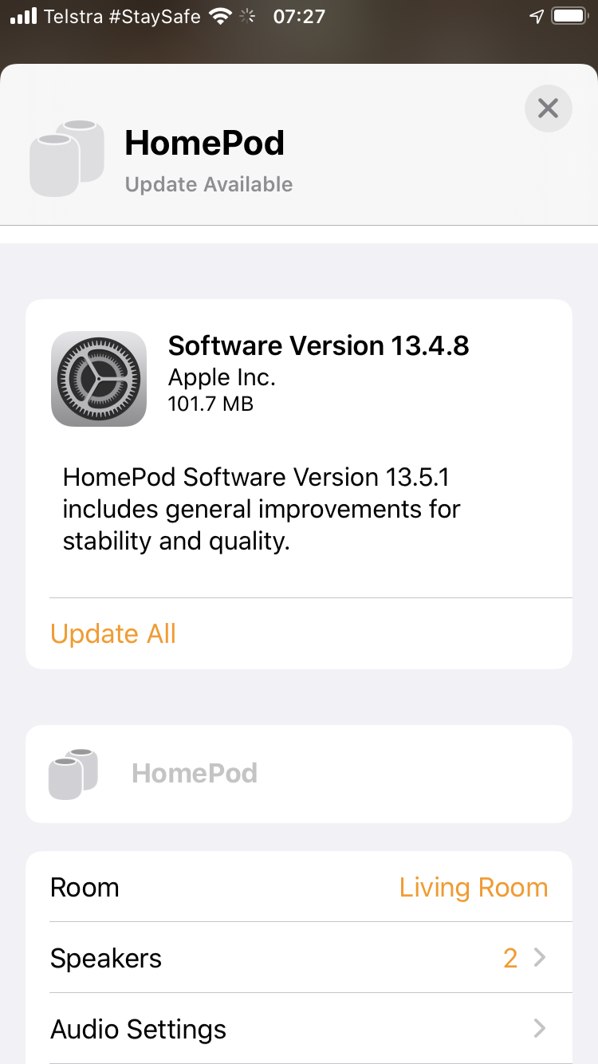Tap the location services arrow icon
This screenshot has height=1064, width=598.
[x=537, y=16]
